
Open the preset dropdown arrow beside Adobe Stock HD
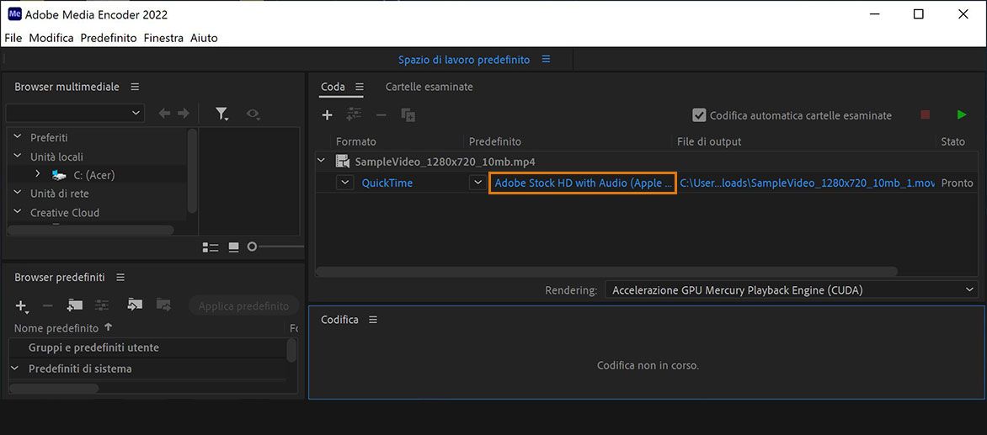[477, 183]
